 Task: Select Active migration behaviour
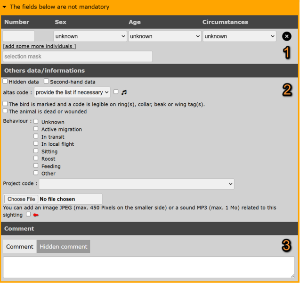(x=36, y=129)
